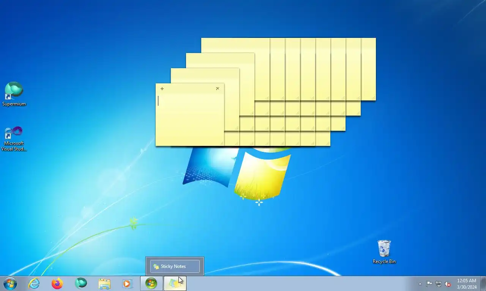Click the Sticky Notes taskbar button
The width and height of the screenshot is (486, 291).
pyautogui.click(x=175, y=283)
